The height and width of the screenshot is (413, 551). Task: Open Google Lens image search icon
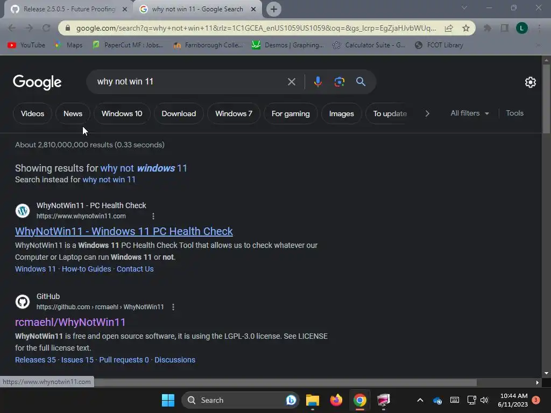tap(339, 82)
